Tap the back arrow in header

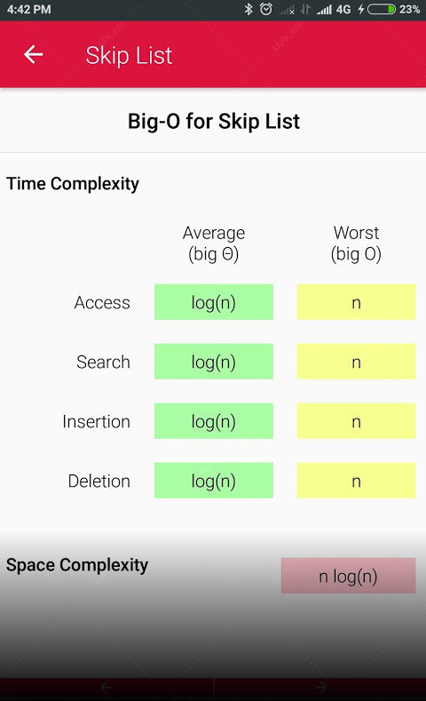coord(34,54)
